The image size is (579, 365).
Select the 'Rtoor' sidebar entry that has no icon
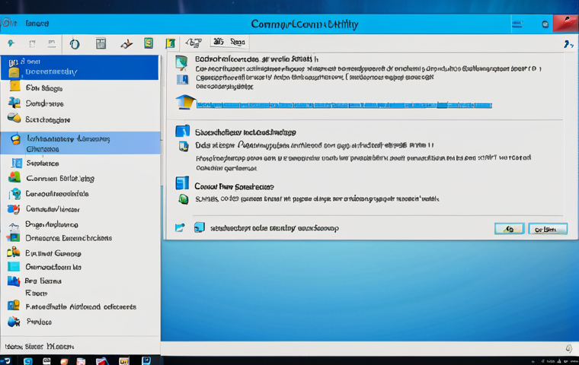pos(37,294)
